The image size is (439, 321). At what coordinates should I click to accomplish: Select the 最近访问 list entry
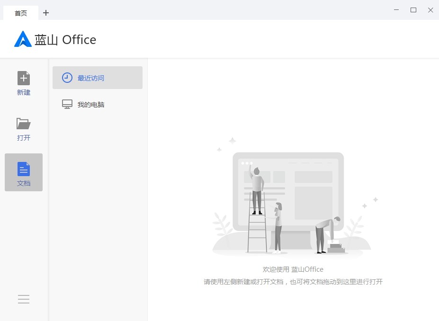pyautogui.click(x=97, y=78)
